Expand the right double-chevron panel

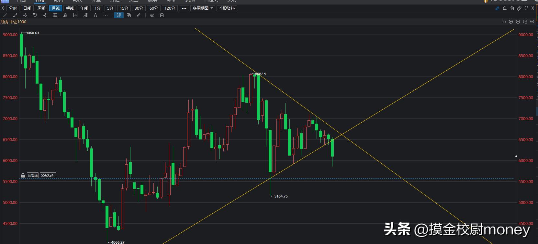[533, 8]
